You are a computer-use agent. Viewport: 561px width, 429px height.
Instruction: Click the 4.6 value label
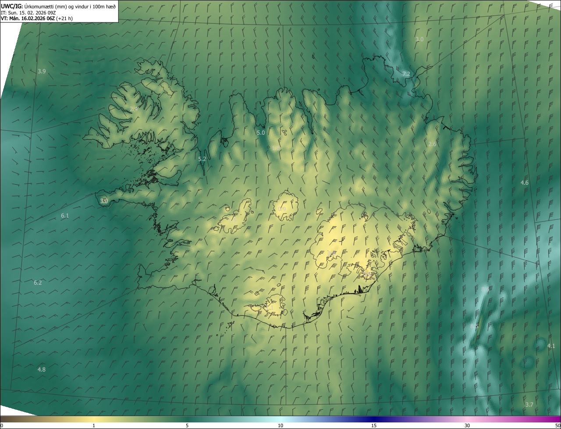(524, 182)
